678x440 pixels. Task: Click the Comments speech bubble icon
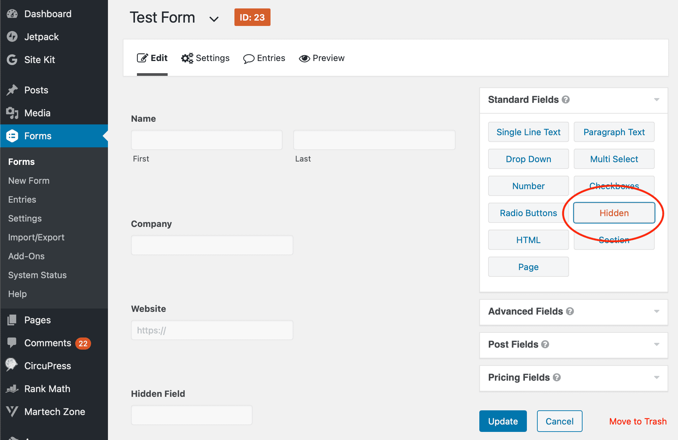tap(12, 343)
